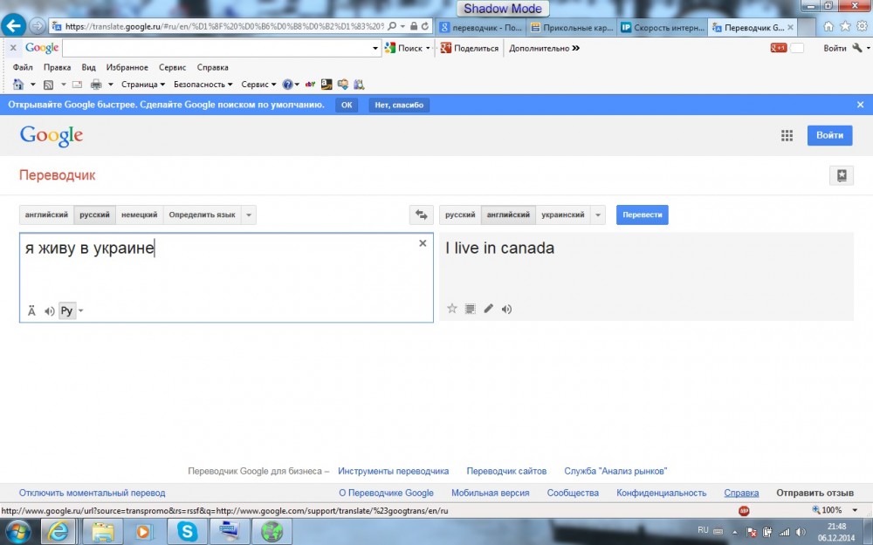
Task: Select английский as source language
Action: click(46, 215)
